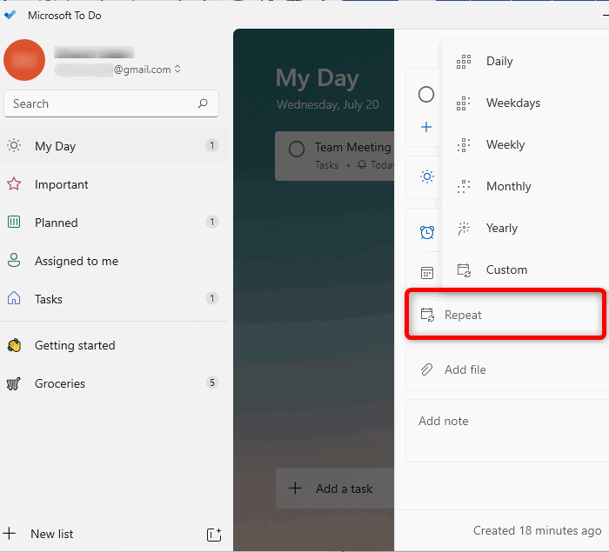Click the Microsoft To Do logo icon
The height and width of the screenshot is (552, 609).
(10, 15)
